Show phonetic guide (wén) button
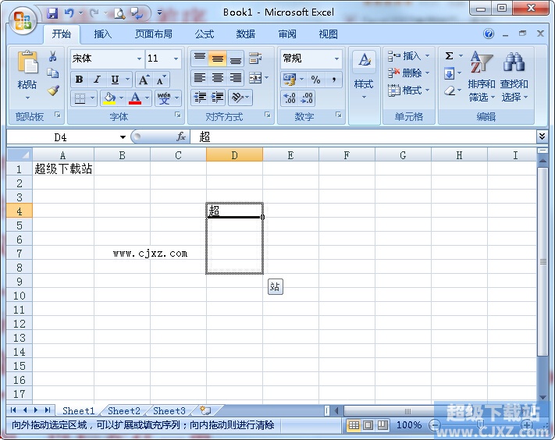 click(x=164, y=98)
